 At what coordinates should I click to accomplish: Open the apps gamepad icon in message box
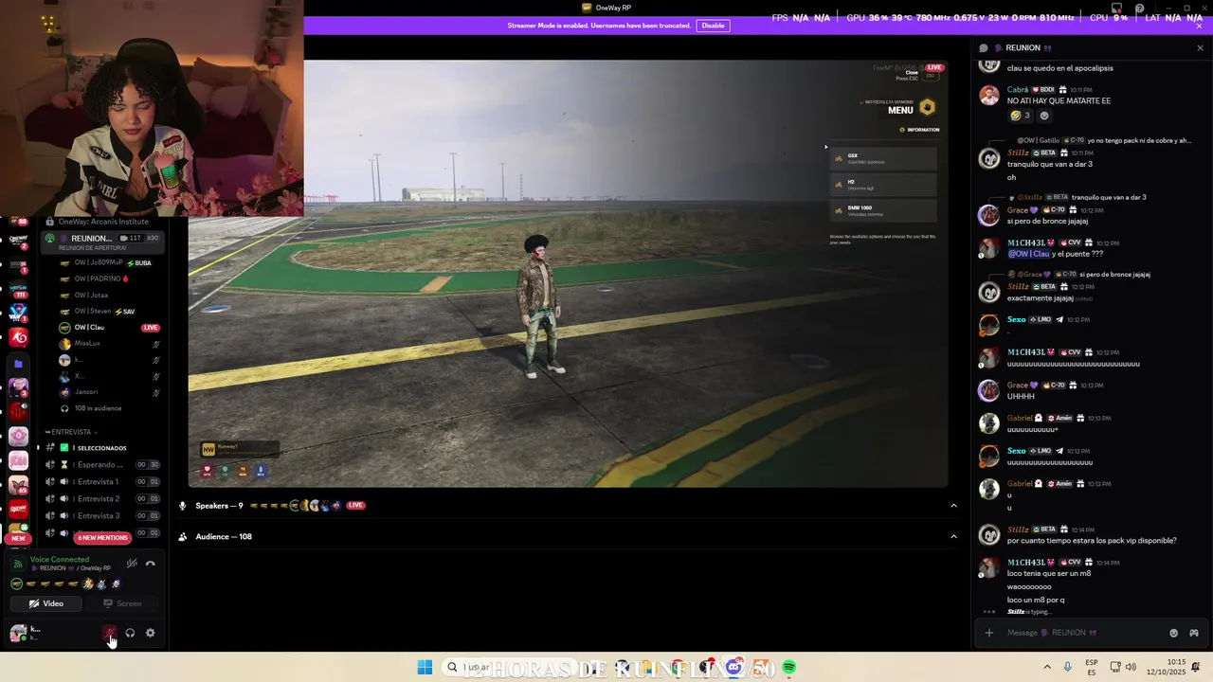[1194, 633]
